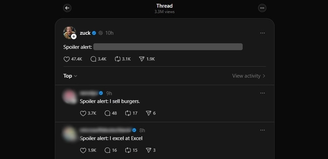Screen dimensions: 328x159
Task: Open the thread options menu at top
Action: [262, 8]
